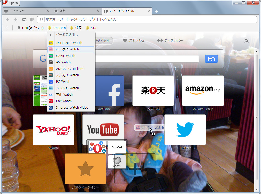Click the blue 検索 button
The width and height of the screenshot is (261, 194).
[x=211, y=59]
